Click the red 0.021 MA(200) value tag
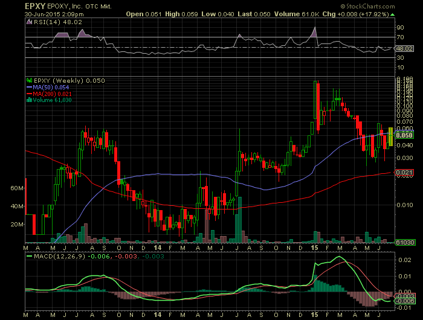The width and height of the screenshot is (423, 320). point(404,173)
